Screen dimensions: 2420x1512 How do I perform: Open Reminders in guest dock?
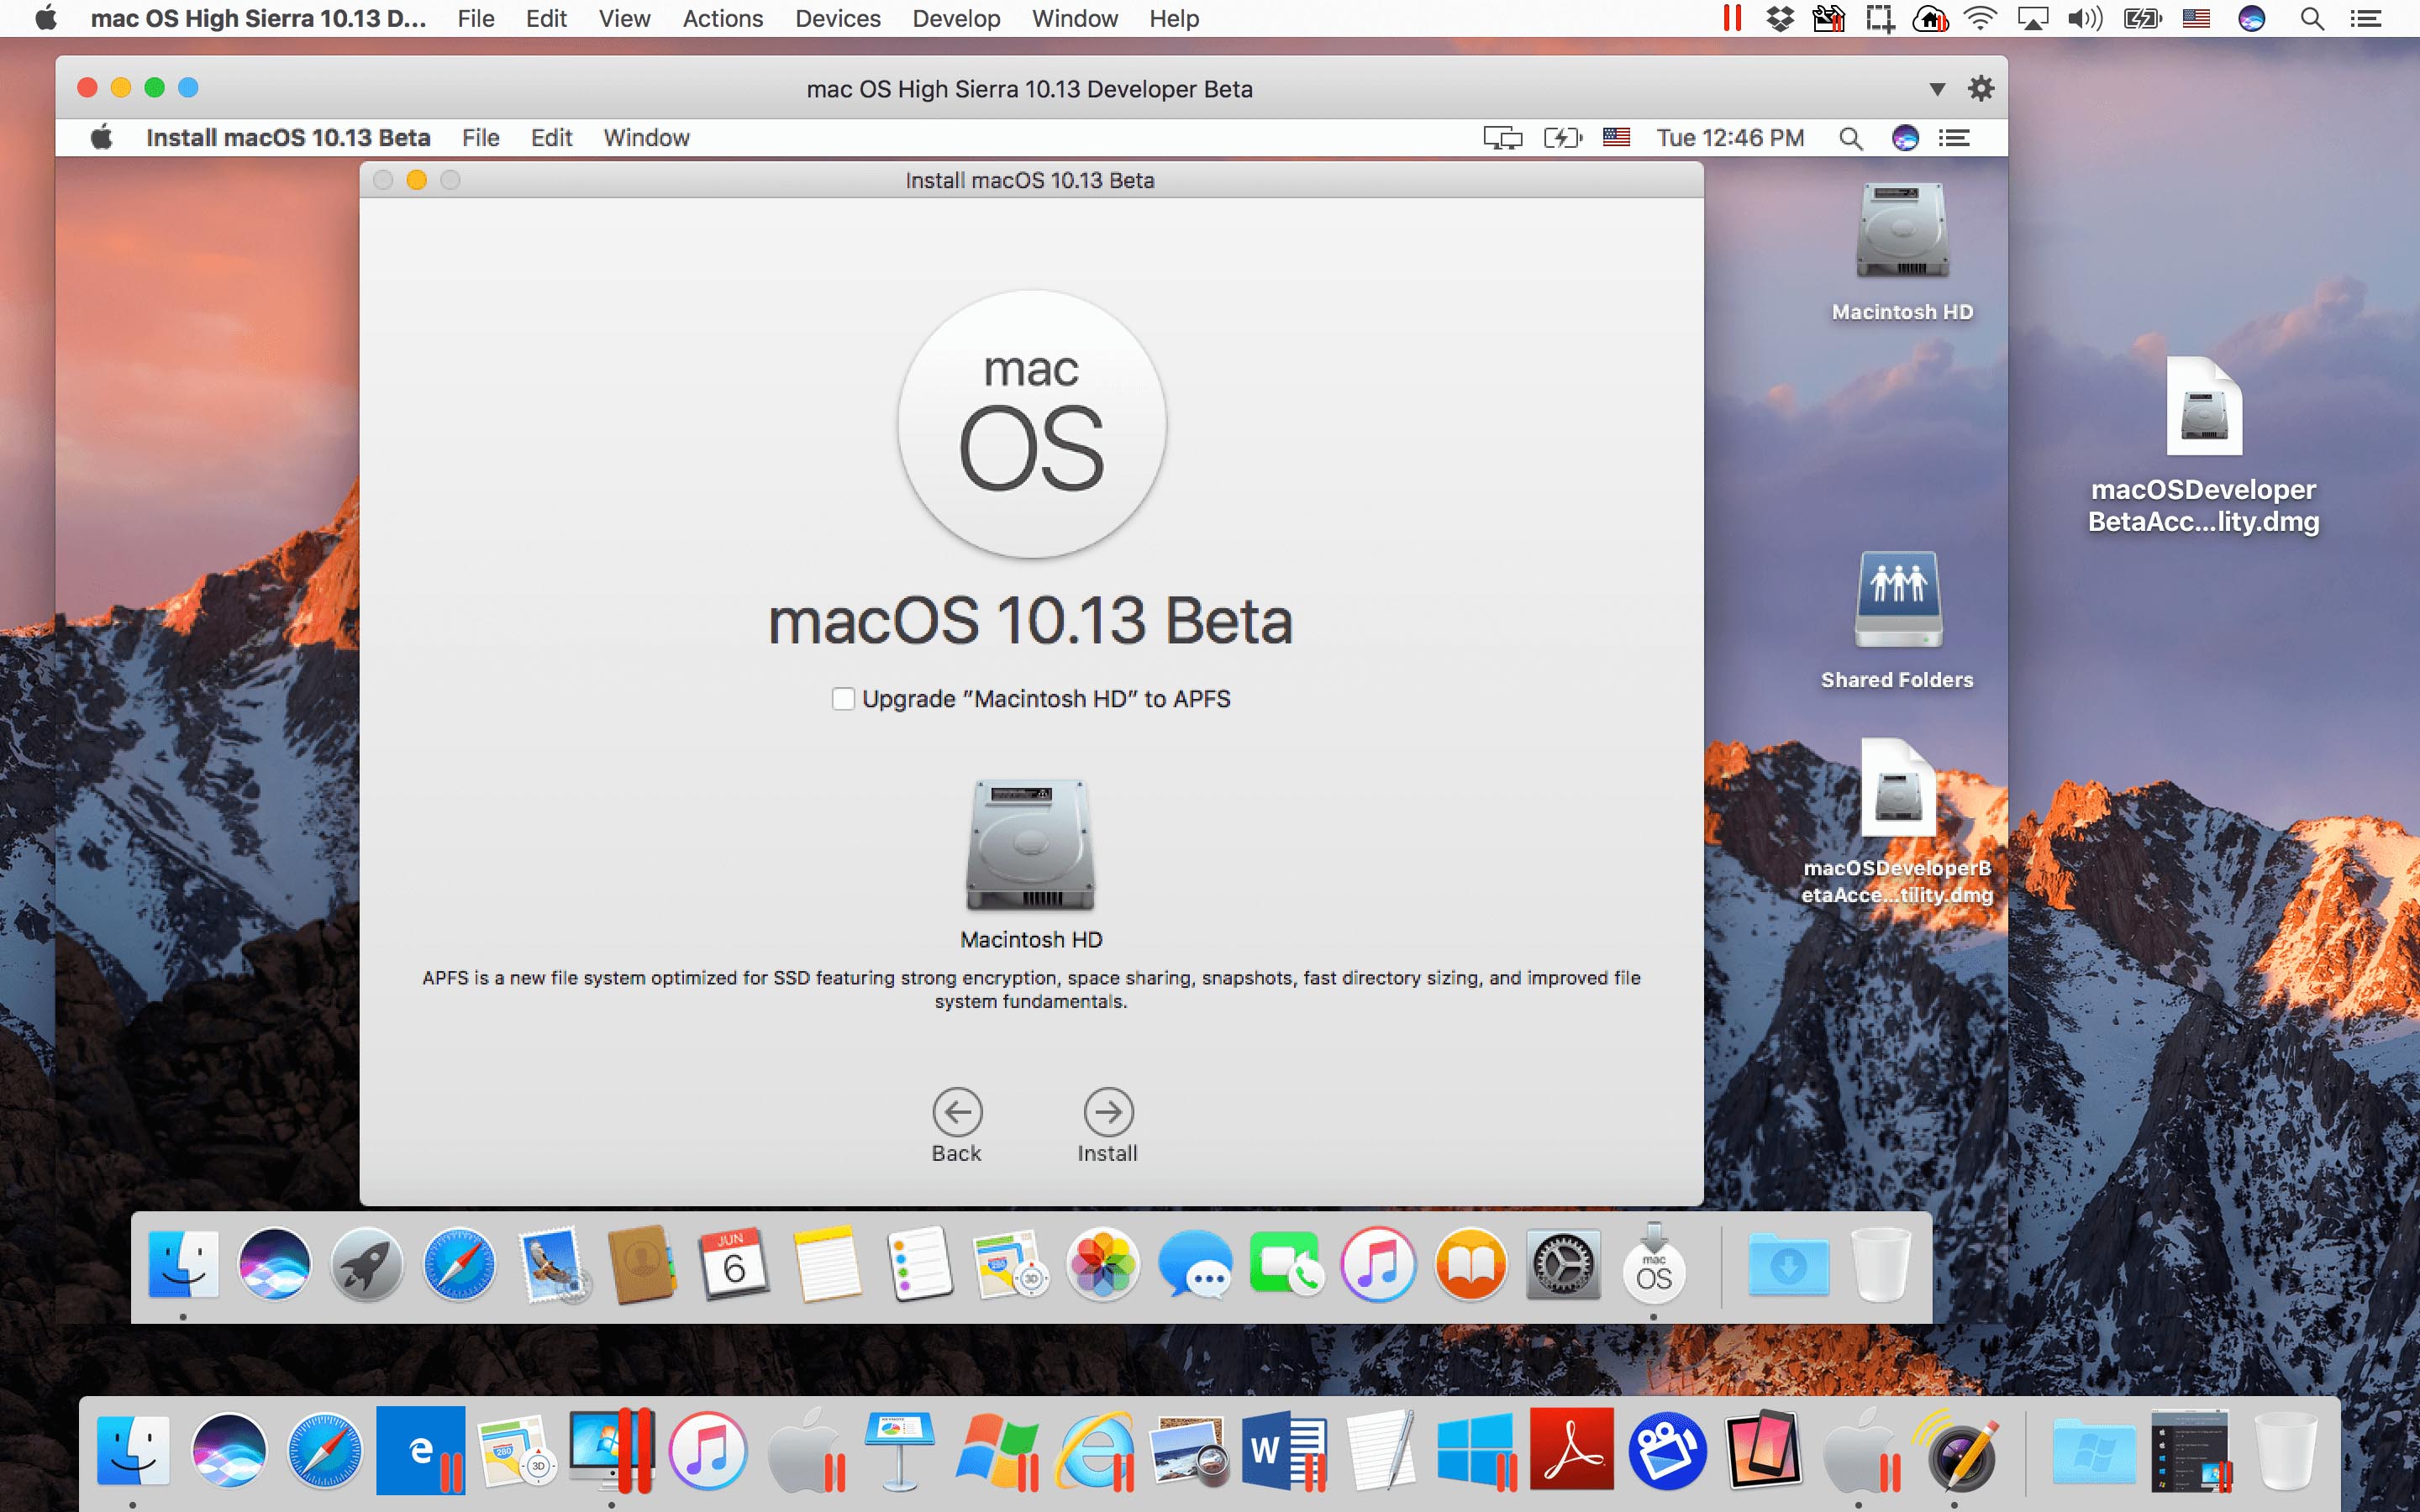[x=919, y=1265]
